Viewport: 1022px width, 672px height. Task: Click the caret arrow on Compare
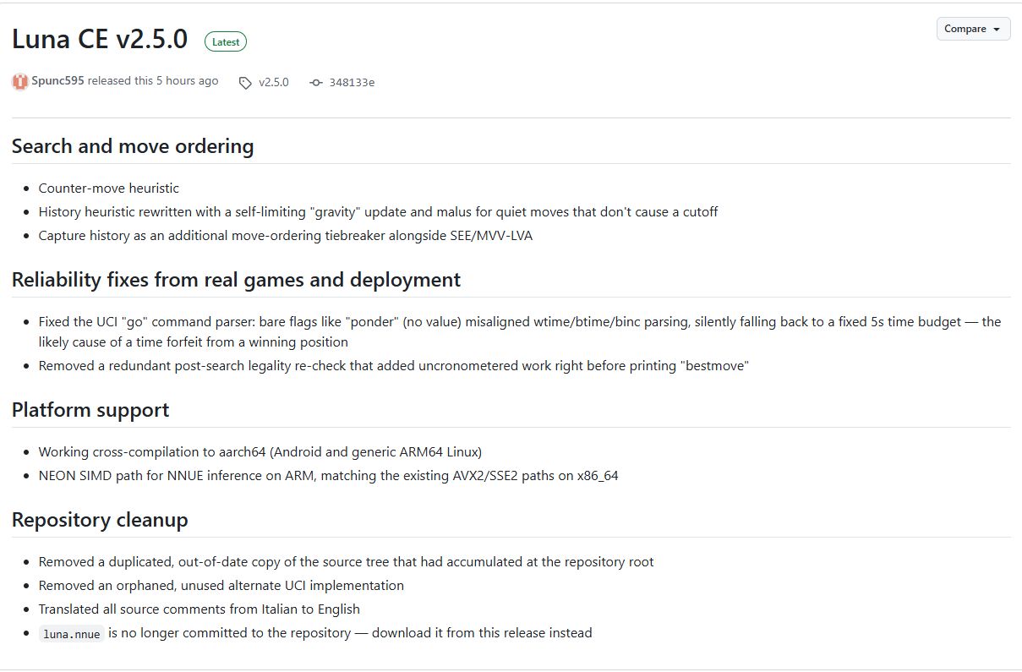tap(997, 30)
